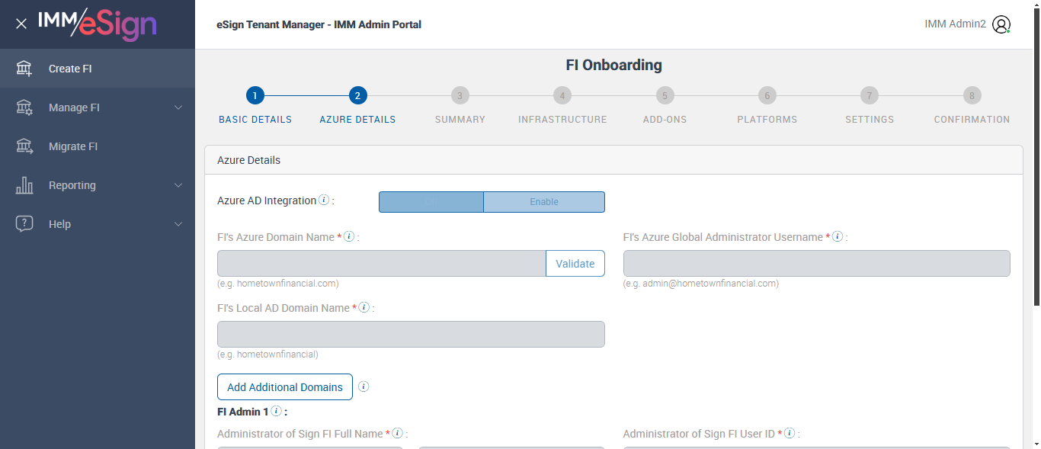Image resolution: width=1041 pixels, height=449 pixels.
Task: Click the Reporting bar chart icon
Action: tap(24, 185)
